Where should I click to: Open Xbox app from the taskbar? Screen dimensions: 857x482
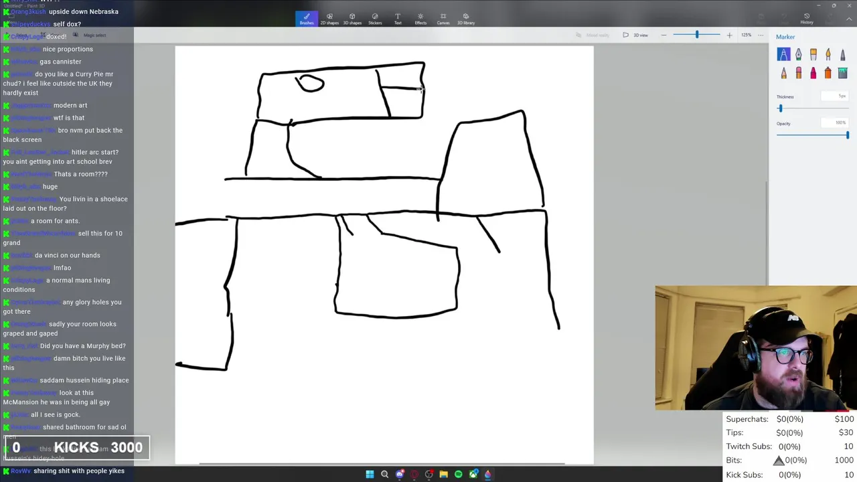(473, 474)
